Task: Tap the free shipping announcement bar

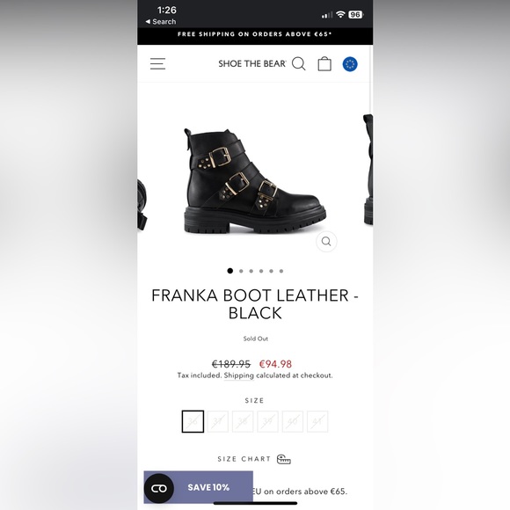Action: tap(255, 34)
